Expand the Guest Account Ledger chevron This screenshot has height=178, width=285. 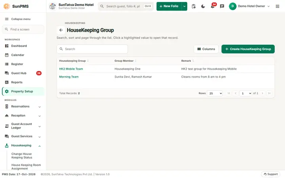(x=40, y=127)
